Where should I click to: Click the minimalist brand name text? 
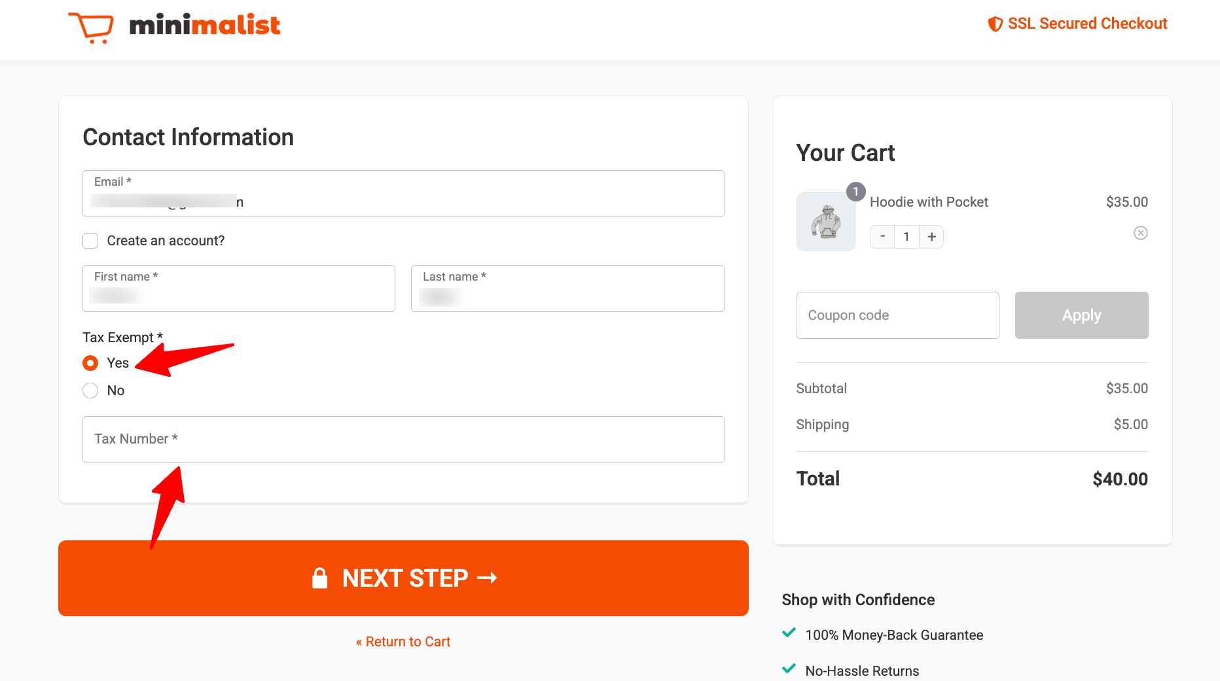[x=205, y=26]
